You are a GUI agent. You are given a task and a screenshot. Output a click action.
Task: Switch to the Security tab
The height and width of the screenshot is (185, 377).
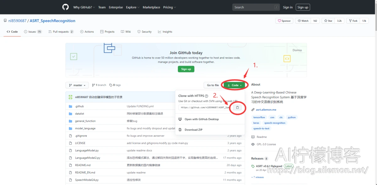click(145, 32)
